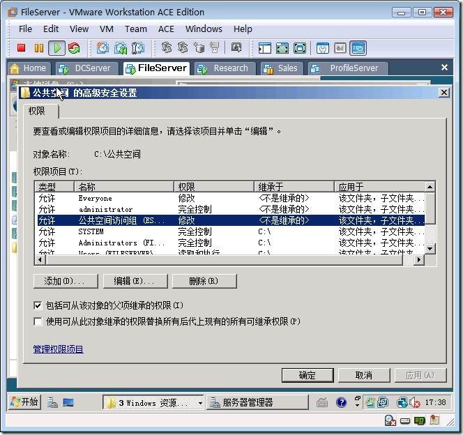Select the SYSTEM permission entry
The image size is (463, 435).
click(x=231, y=231)
